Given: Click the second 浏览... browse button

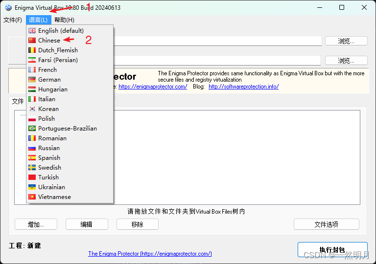Looking at the screenshot, I should coord(346,60).
